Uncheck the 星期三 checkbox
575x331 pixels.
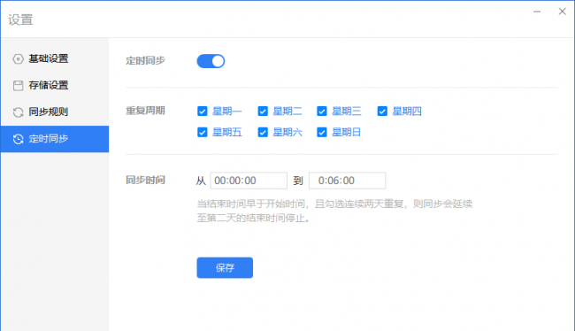(322, 112)
